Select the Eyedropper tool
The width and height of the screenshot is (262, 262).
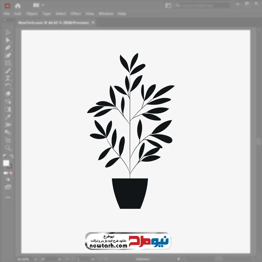pyautogui.click(x=8, y=117)
